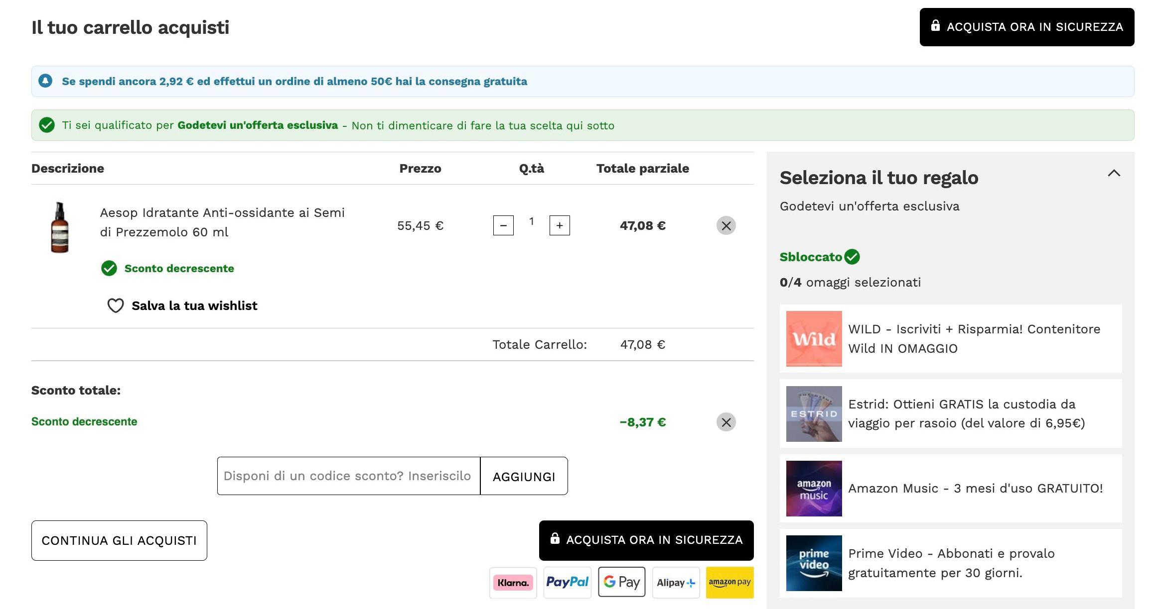The image size is (1158, 609).
Task: Select the Amazon Music 3 months gift
Action: pyautogui.click(x=951, y=488)
